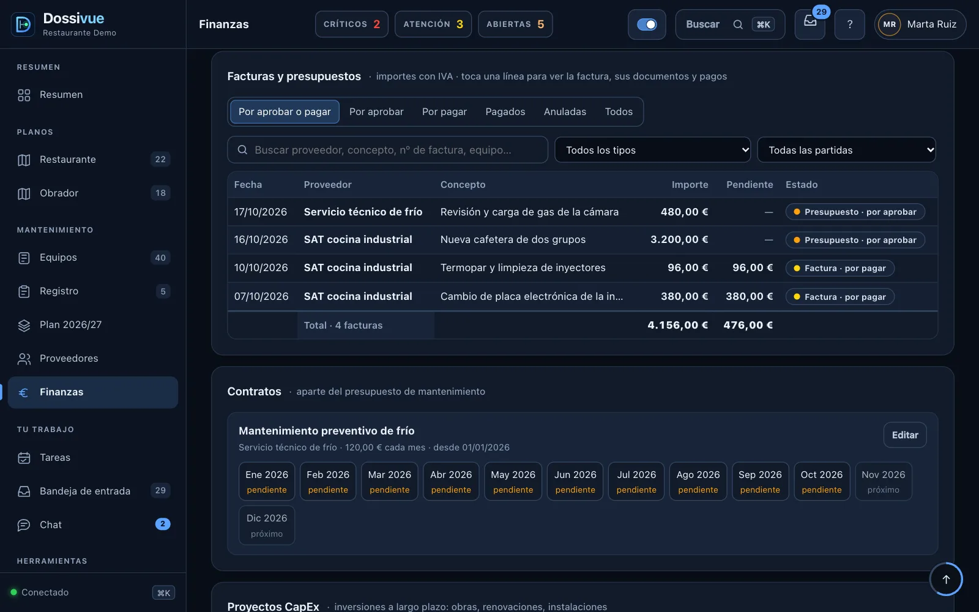The image size is (979, 612).
Task: Click the Dic 2026 próximo month chip
Action: pos(267,525)
